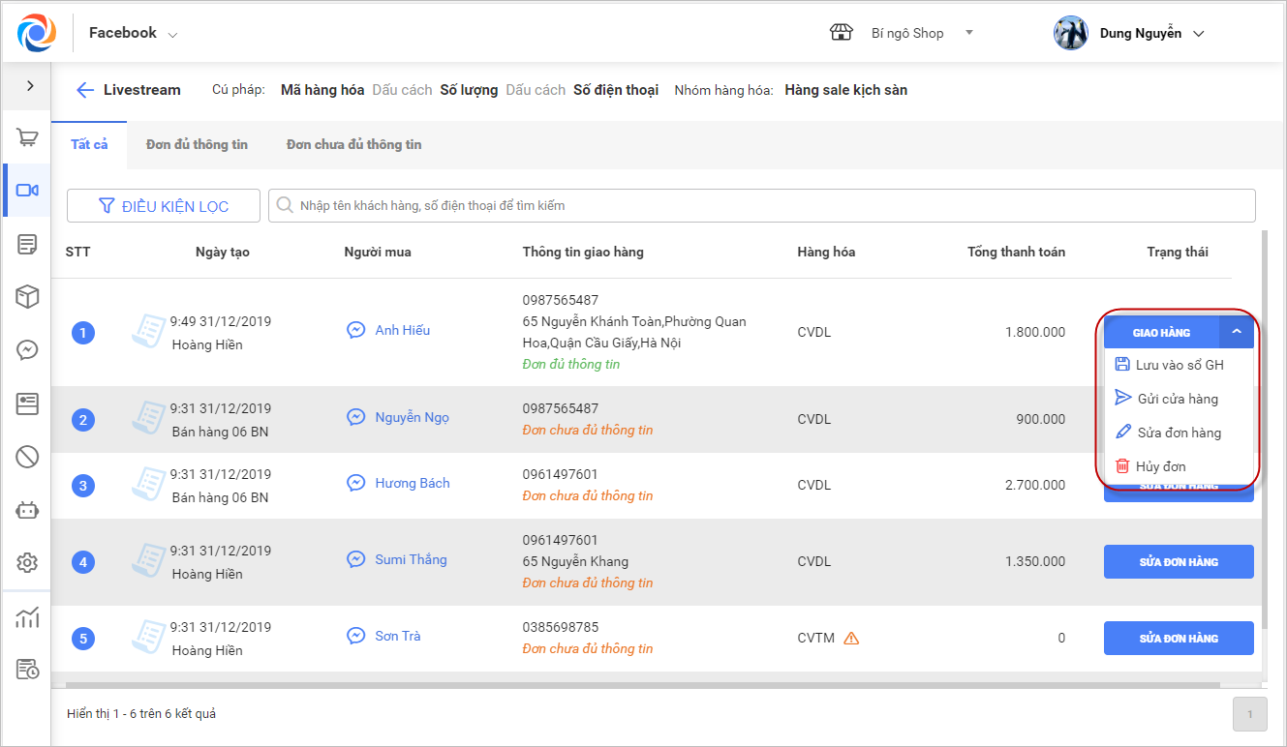Select Hủy đơn from the dropdown menu

coord(1160,466)
